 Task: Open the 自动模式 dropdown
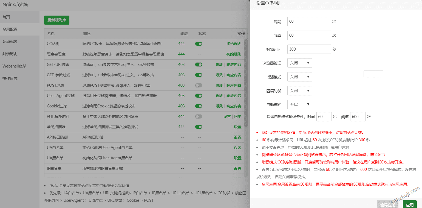[299, 104]
